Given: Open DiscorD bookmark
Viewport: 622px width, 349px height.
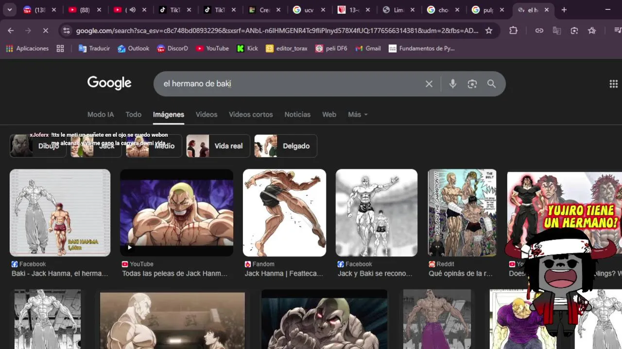Looking at the screenshot, I should 173,48.
